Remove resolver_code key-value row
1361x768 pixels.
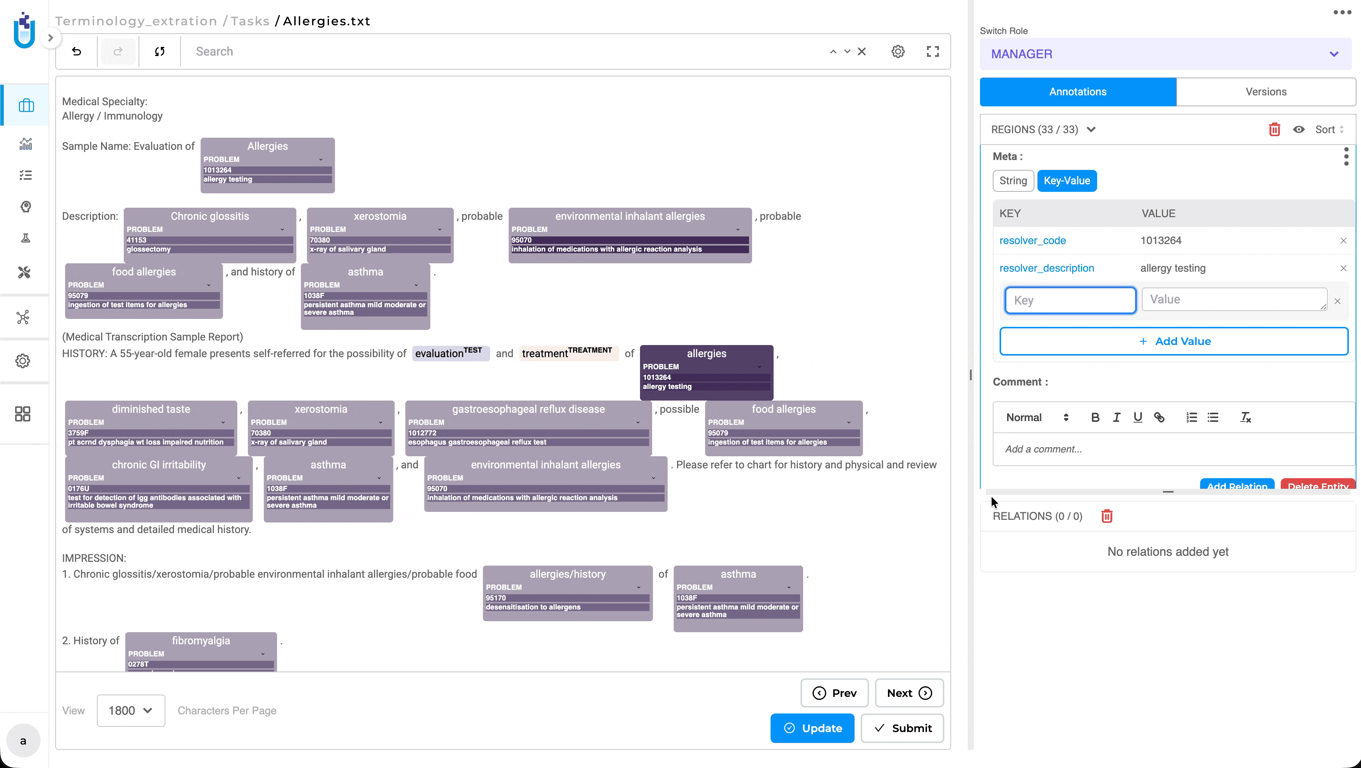[x=1344, y=240]
